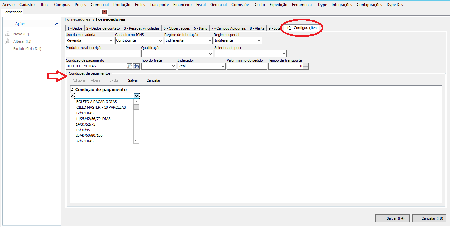The image size is (450, 227).
Task: Collapse the Ações panel chevron
Action: click(57, 24)
